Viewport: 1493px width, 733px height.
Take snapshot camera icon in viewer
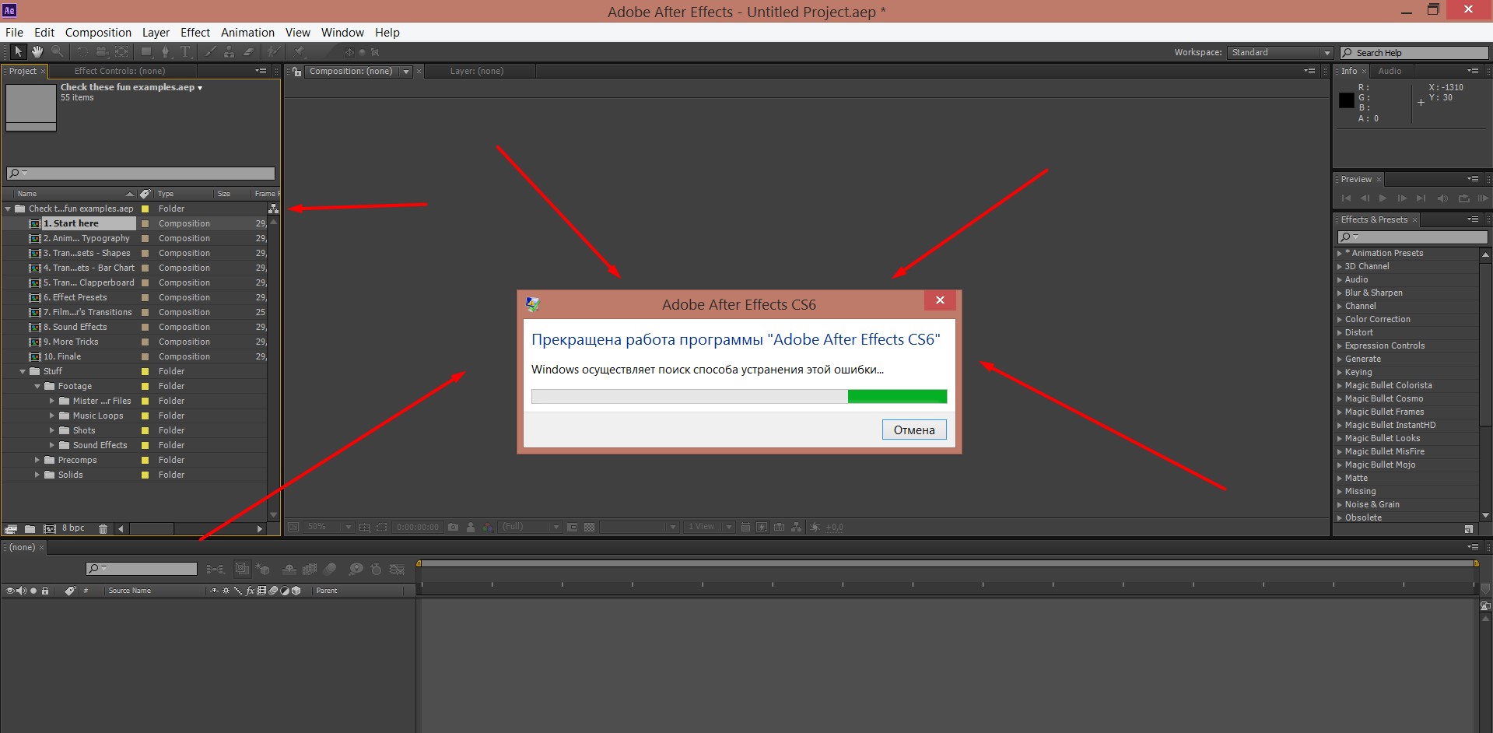[x=453, y=527]
